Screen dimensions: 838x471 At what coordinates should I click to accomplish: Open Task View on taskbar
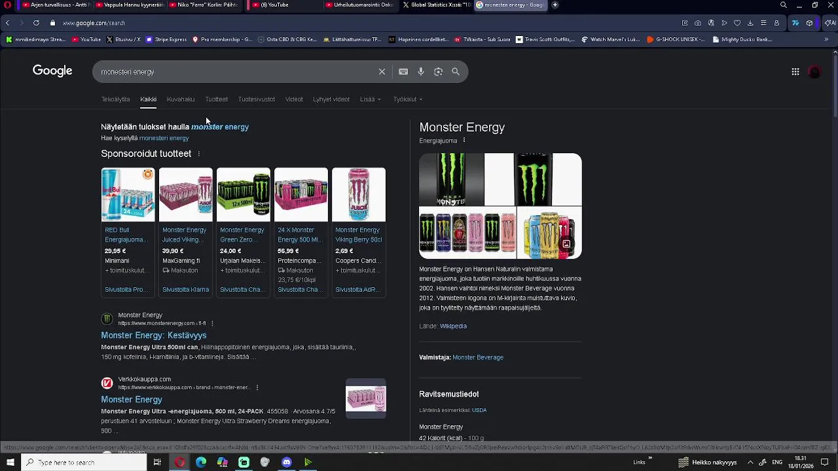pyautogui.click(x=157, y=462)
